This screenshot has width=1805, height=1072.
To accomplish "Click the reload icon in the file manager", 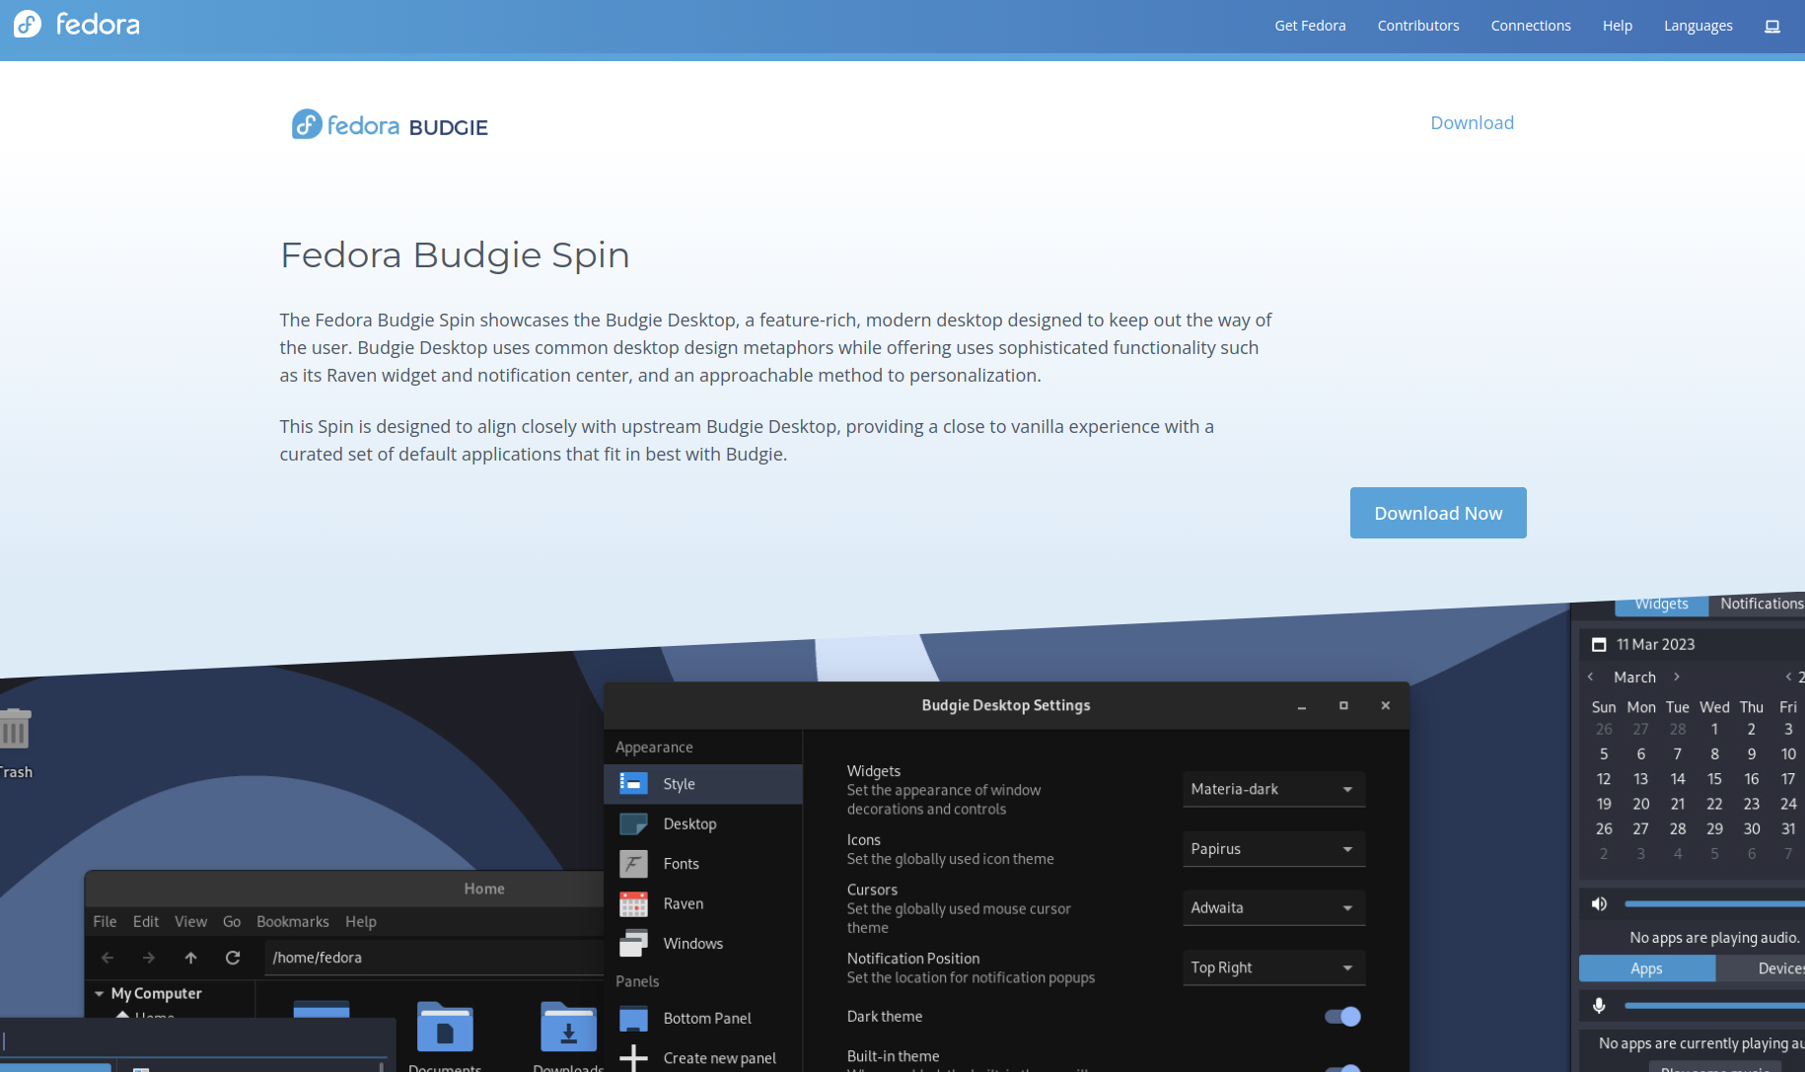I will coord(233,958).
